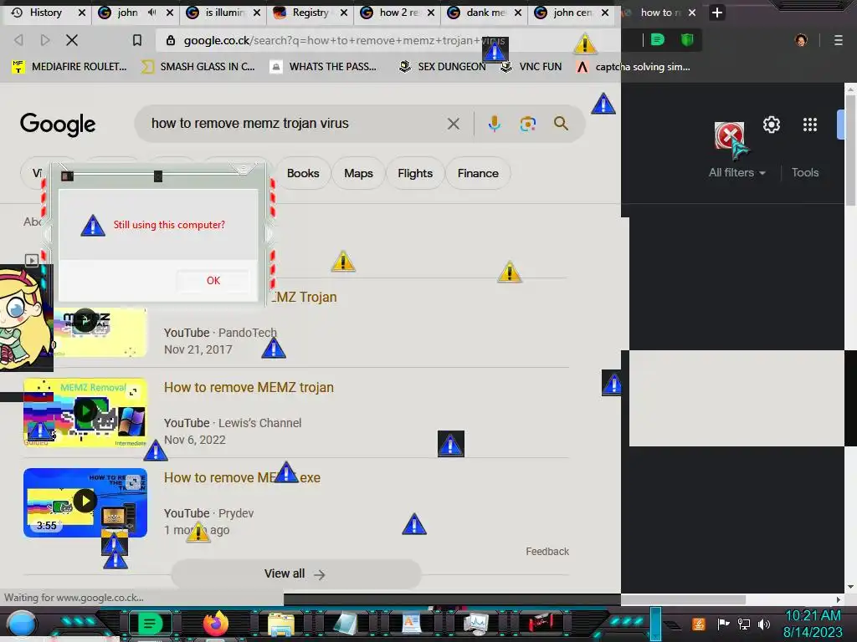Start voice search with the microphone icon
This screenshot has height=642, width=857.
[x=494, y=124]
